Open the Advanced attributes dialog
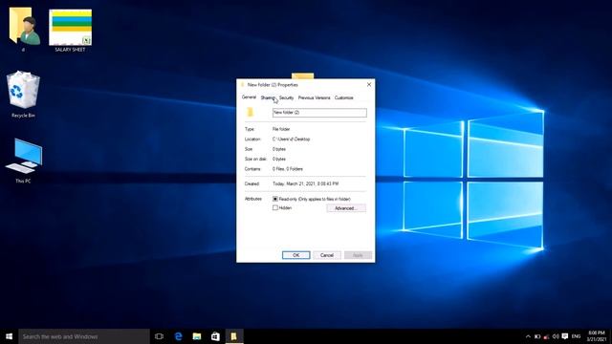This screenshot has height=344, width=612. pyautogui.click(x=346, y=208)
